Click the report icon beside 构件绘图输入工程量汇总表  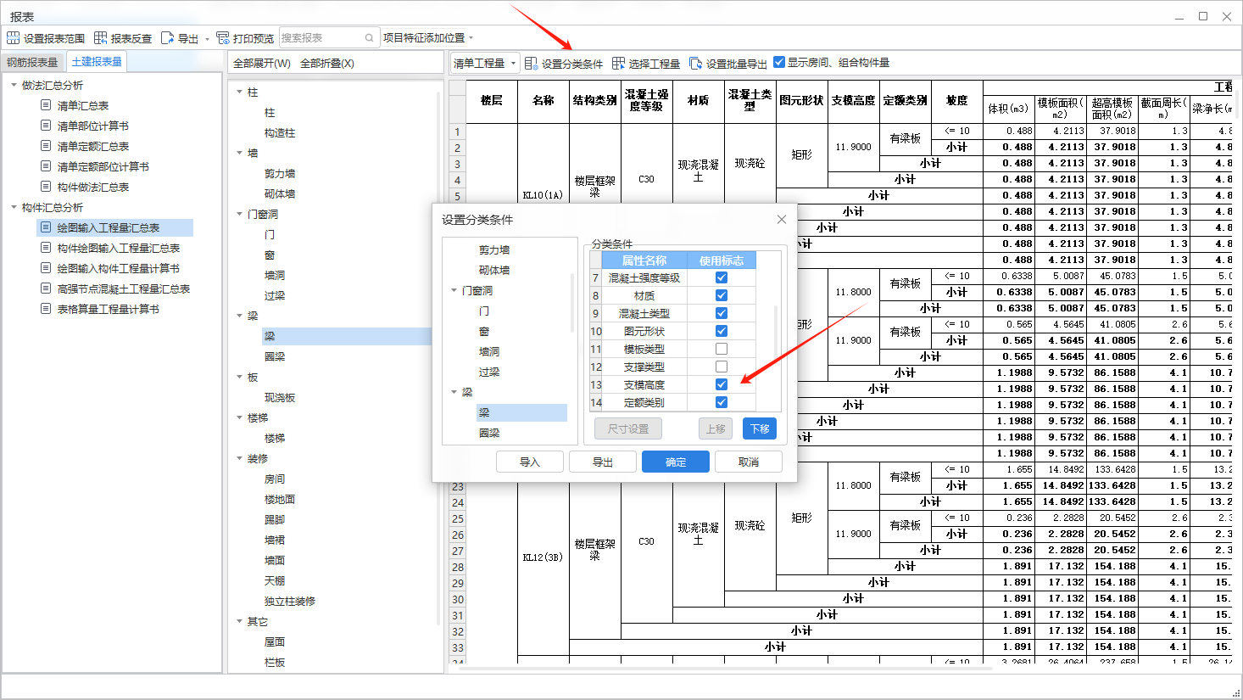pos(46,248)
